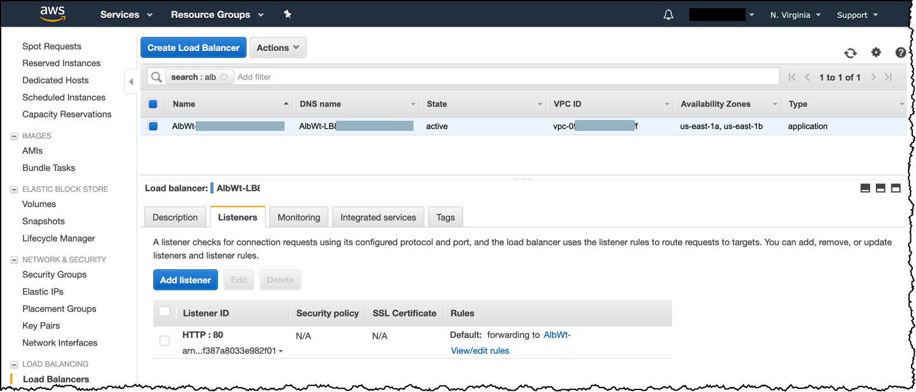Select the Listeners tab
Viewport: 916px width, 392px height.
238,217
